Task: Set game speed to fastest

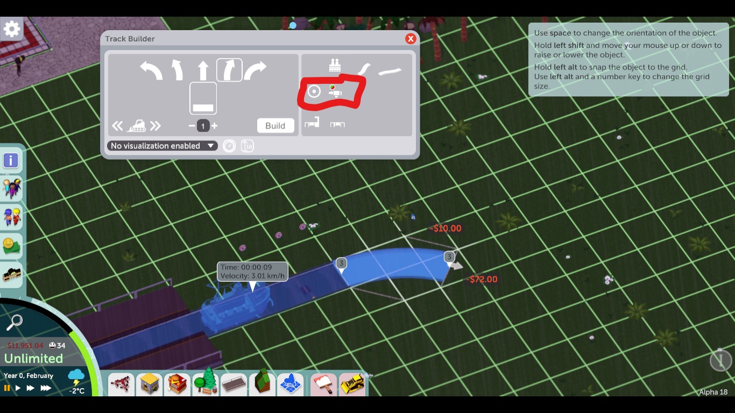Action: (46, 388)
